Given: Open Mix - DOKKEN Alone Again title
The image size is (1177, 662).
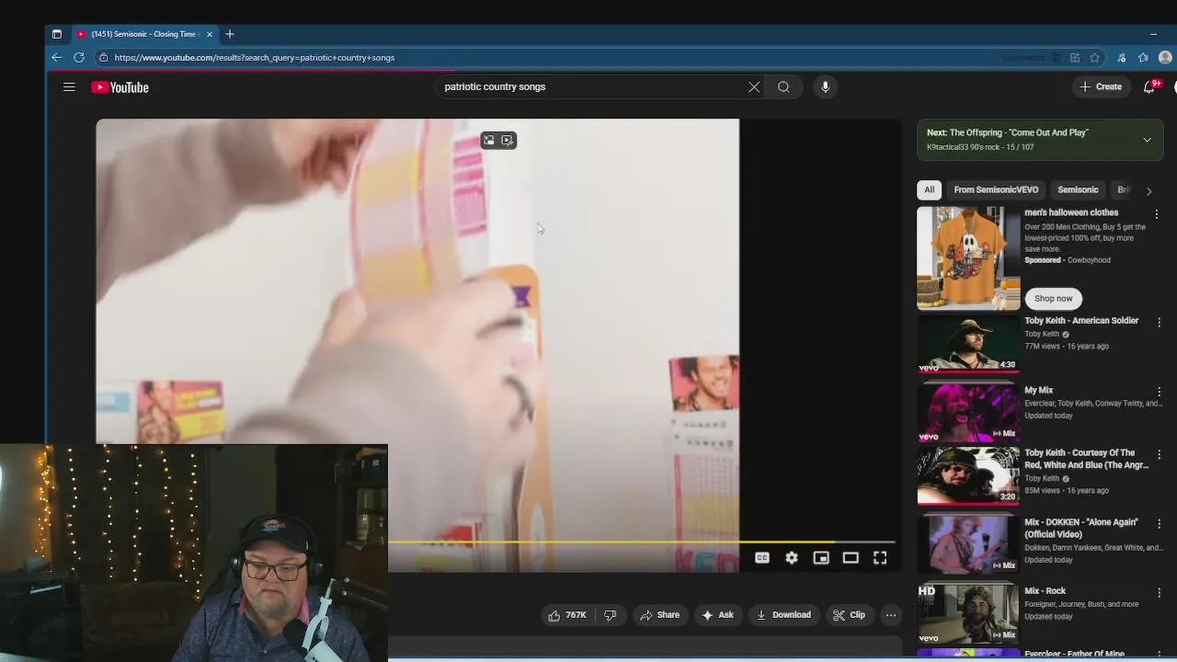Looking at the screenshot, I should pos(1081,528).
